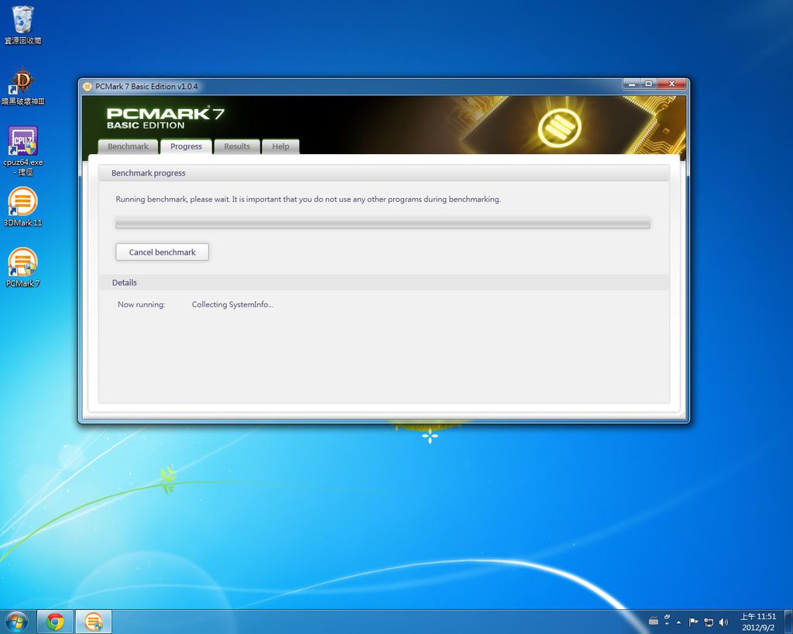This screenshot has width=793, height=634.
Task: Open Google Chrome from the taskbar
Action: tap(55, 622)
